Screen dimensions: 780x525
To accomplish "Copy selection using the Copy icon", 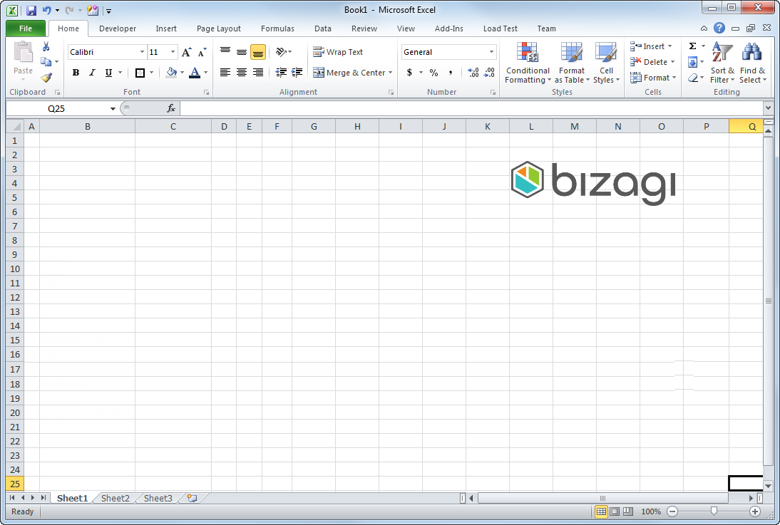I will [x=46, y=62].
